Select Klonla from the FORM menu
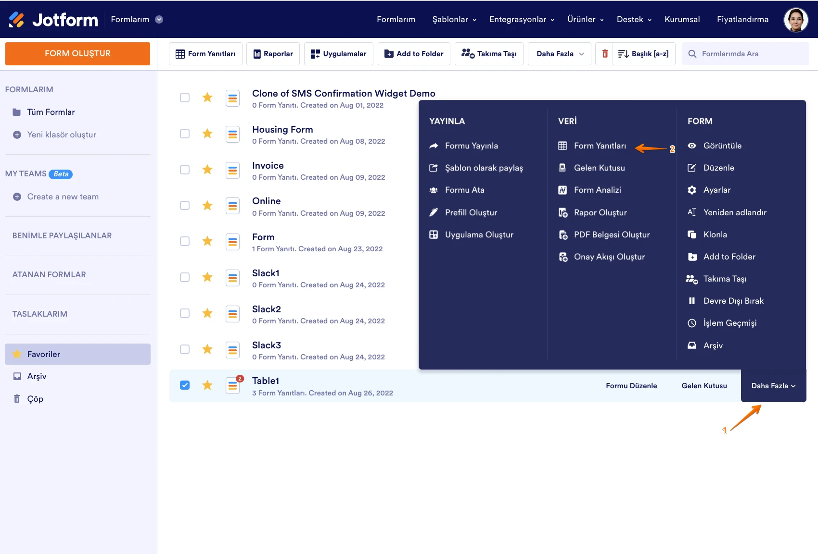This screenshot has height=554, width=818. [715, 234]
